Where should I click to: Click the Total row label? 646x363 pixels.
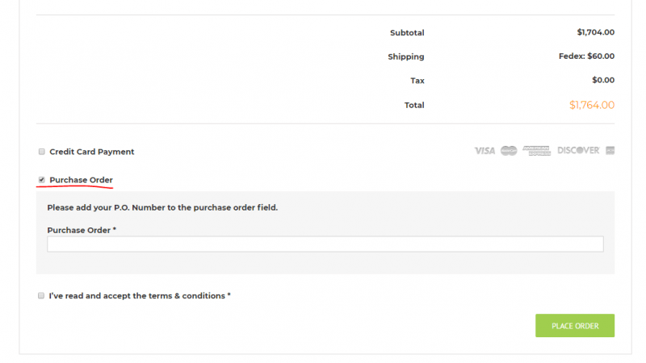pos(414,106)
